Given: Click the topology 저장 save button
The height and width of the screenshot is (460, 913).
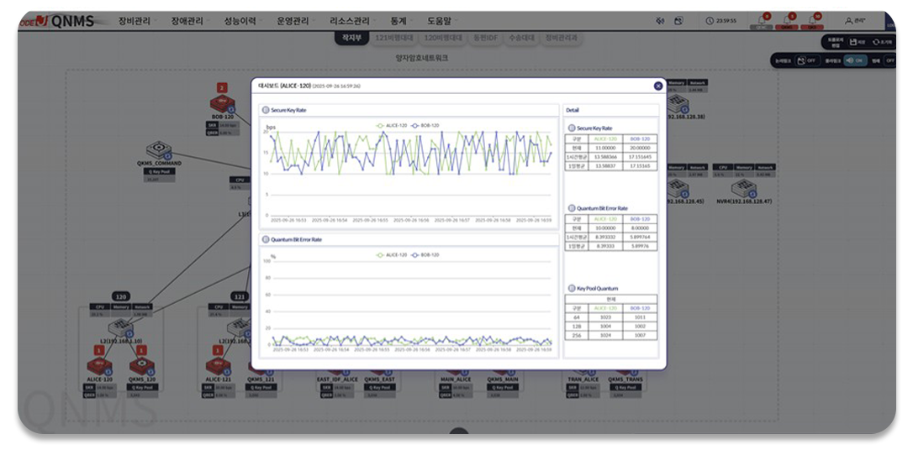Looking at the screenshot, I should (x=857, y=42).
